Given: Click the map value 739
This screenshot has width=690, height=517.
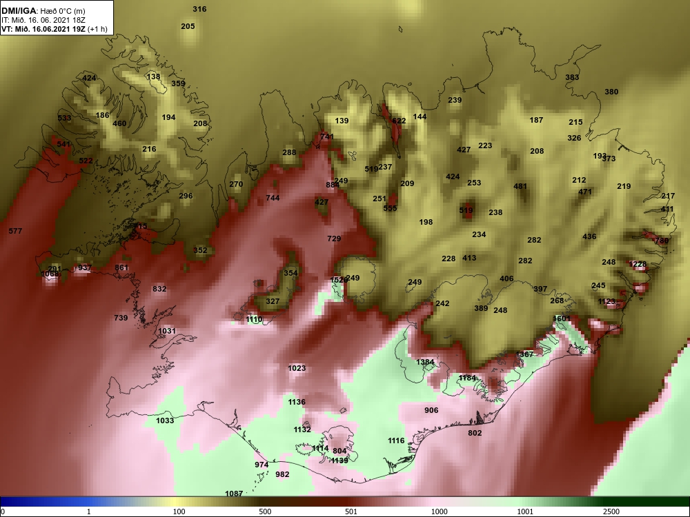Looking at the screenshot, I should tap(121, 318).
